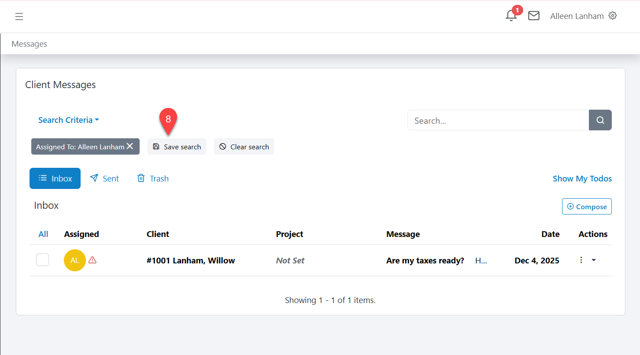
Task: Click inside the Search text field
Action: [485, 120]
